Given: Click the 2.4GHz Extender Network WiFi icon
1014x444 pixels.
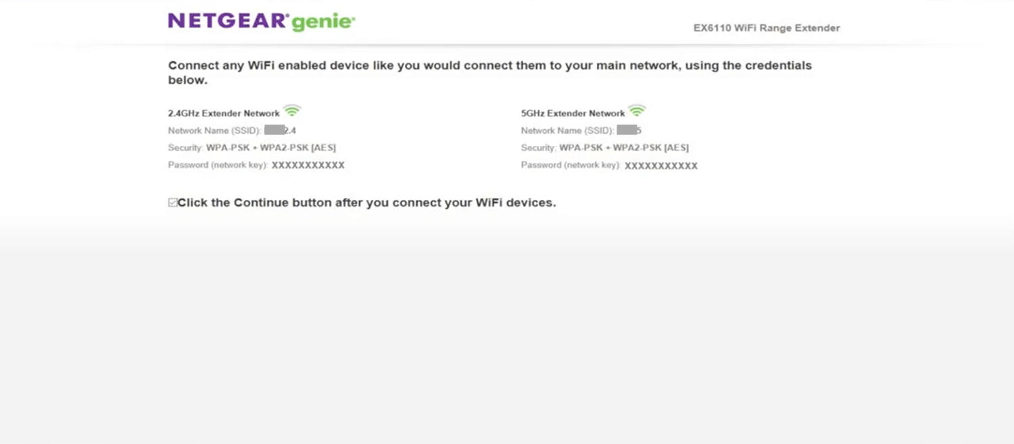Looking at the screenshot, I should click(292, 111).
